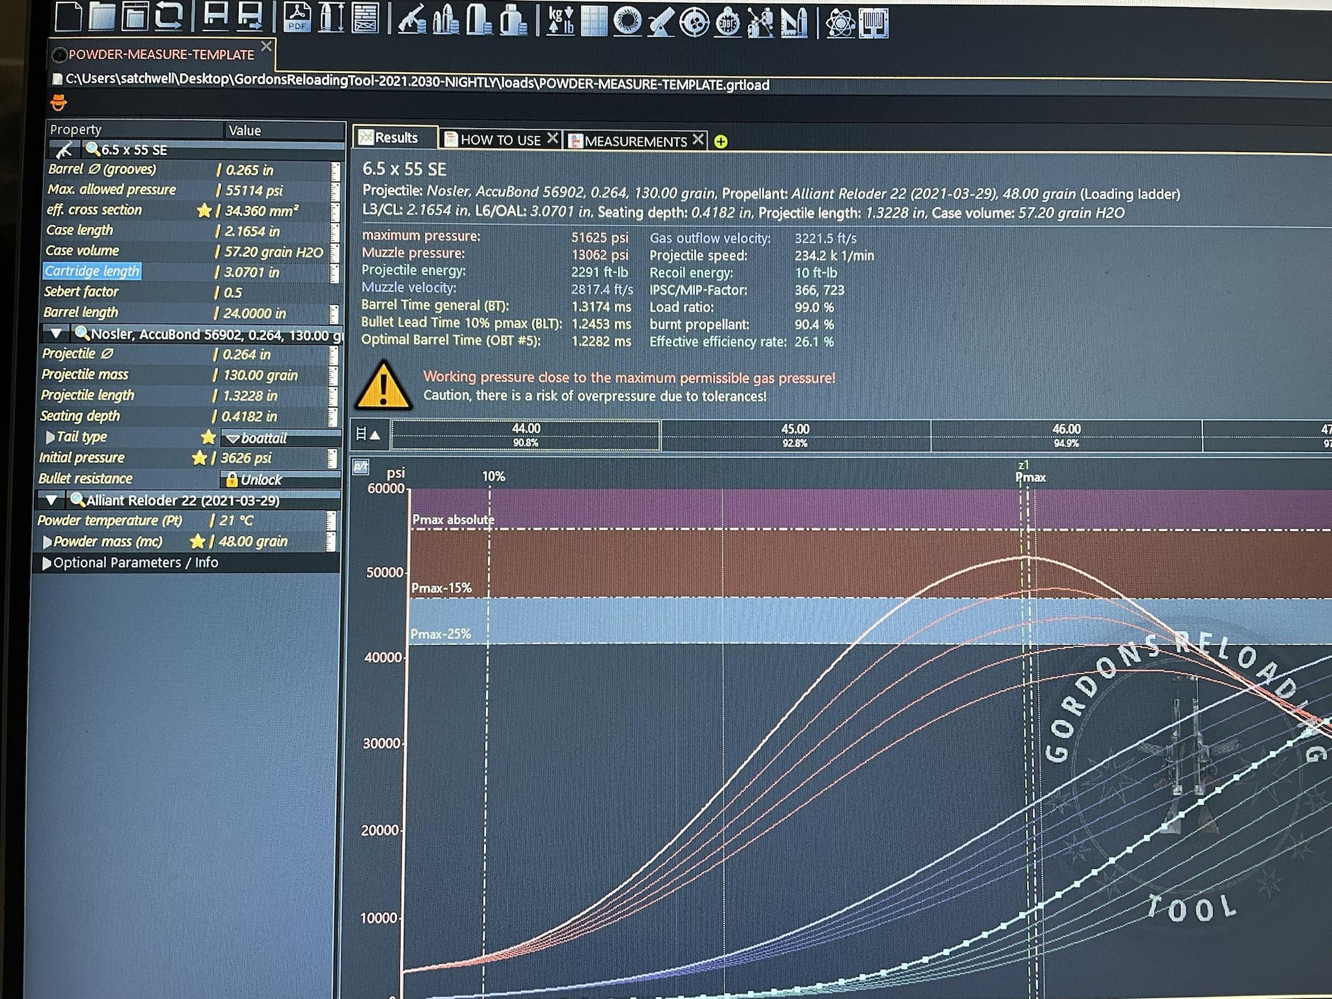The width and height of the screenshot is (1332, 999).
Task: Expand the Tail type row
Action: tap(49, 437)
